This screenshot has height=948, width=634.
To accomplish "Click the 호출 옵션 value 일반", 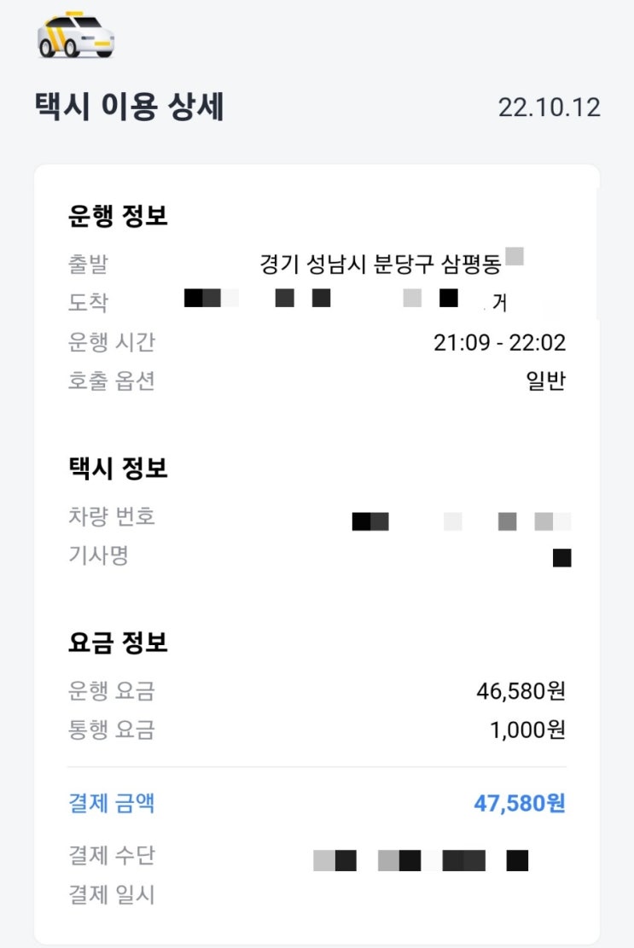I will point(545,381).
